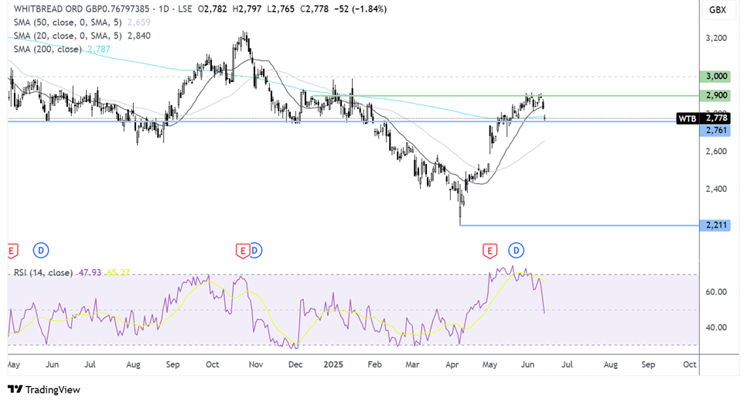Select the RSI (14, close) legend

[x=43, y=272]
